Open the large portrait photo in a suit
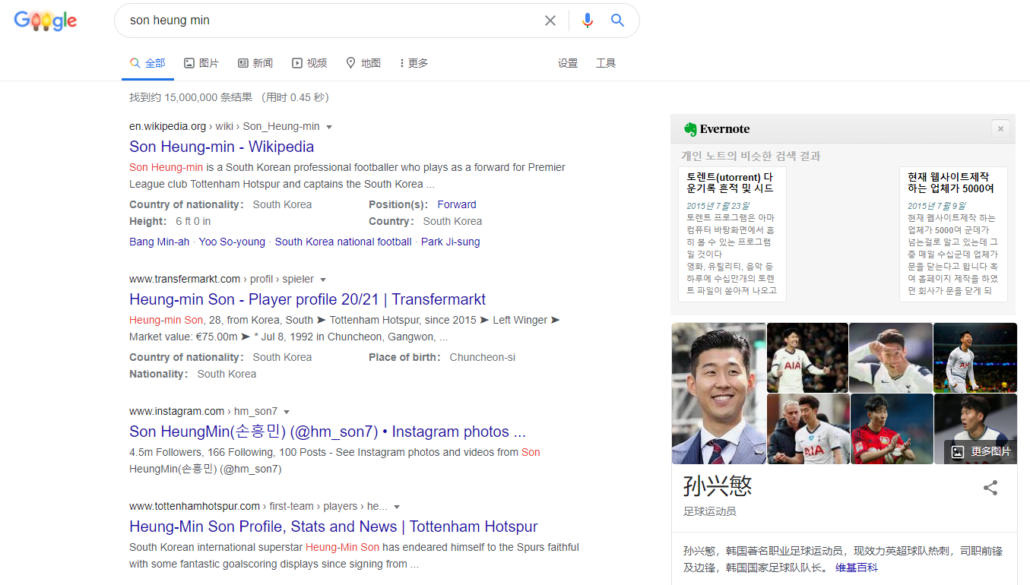 [x=718, y=394]
